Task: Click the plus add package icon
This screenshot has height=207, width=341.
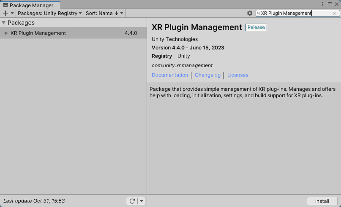Action: coord(5,13)
